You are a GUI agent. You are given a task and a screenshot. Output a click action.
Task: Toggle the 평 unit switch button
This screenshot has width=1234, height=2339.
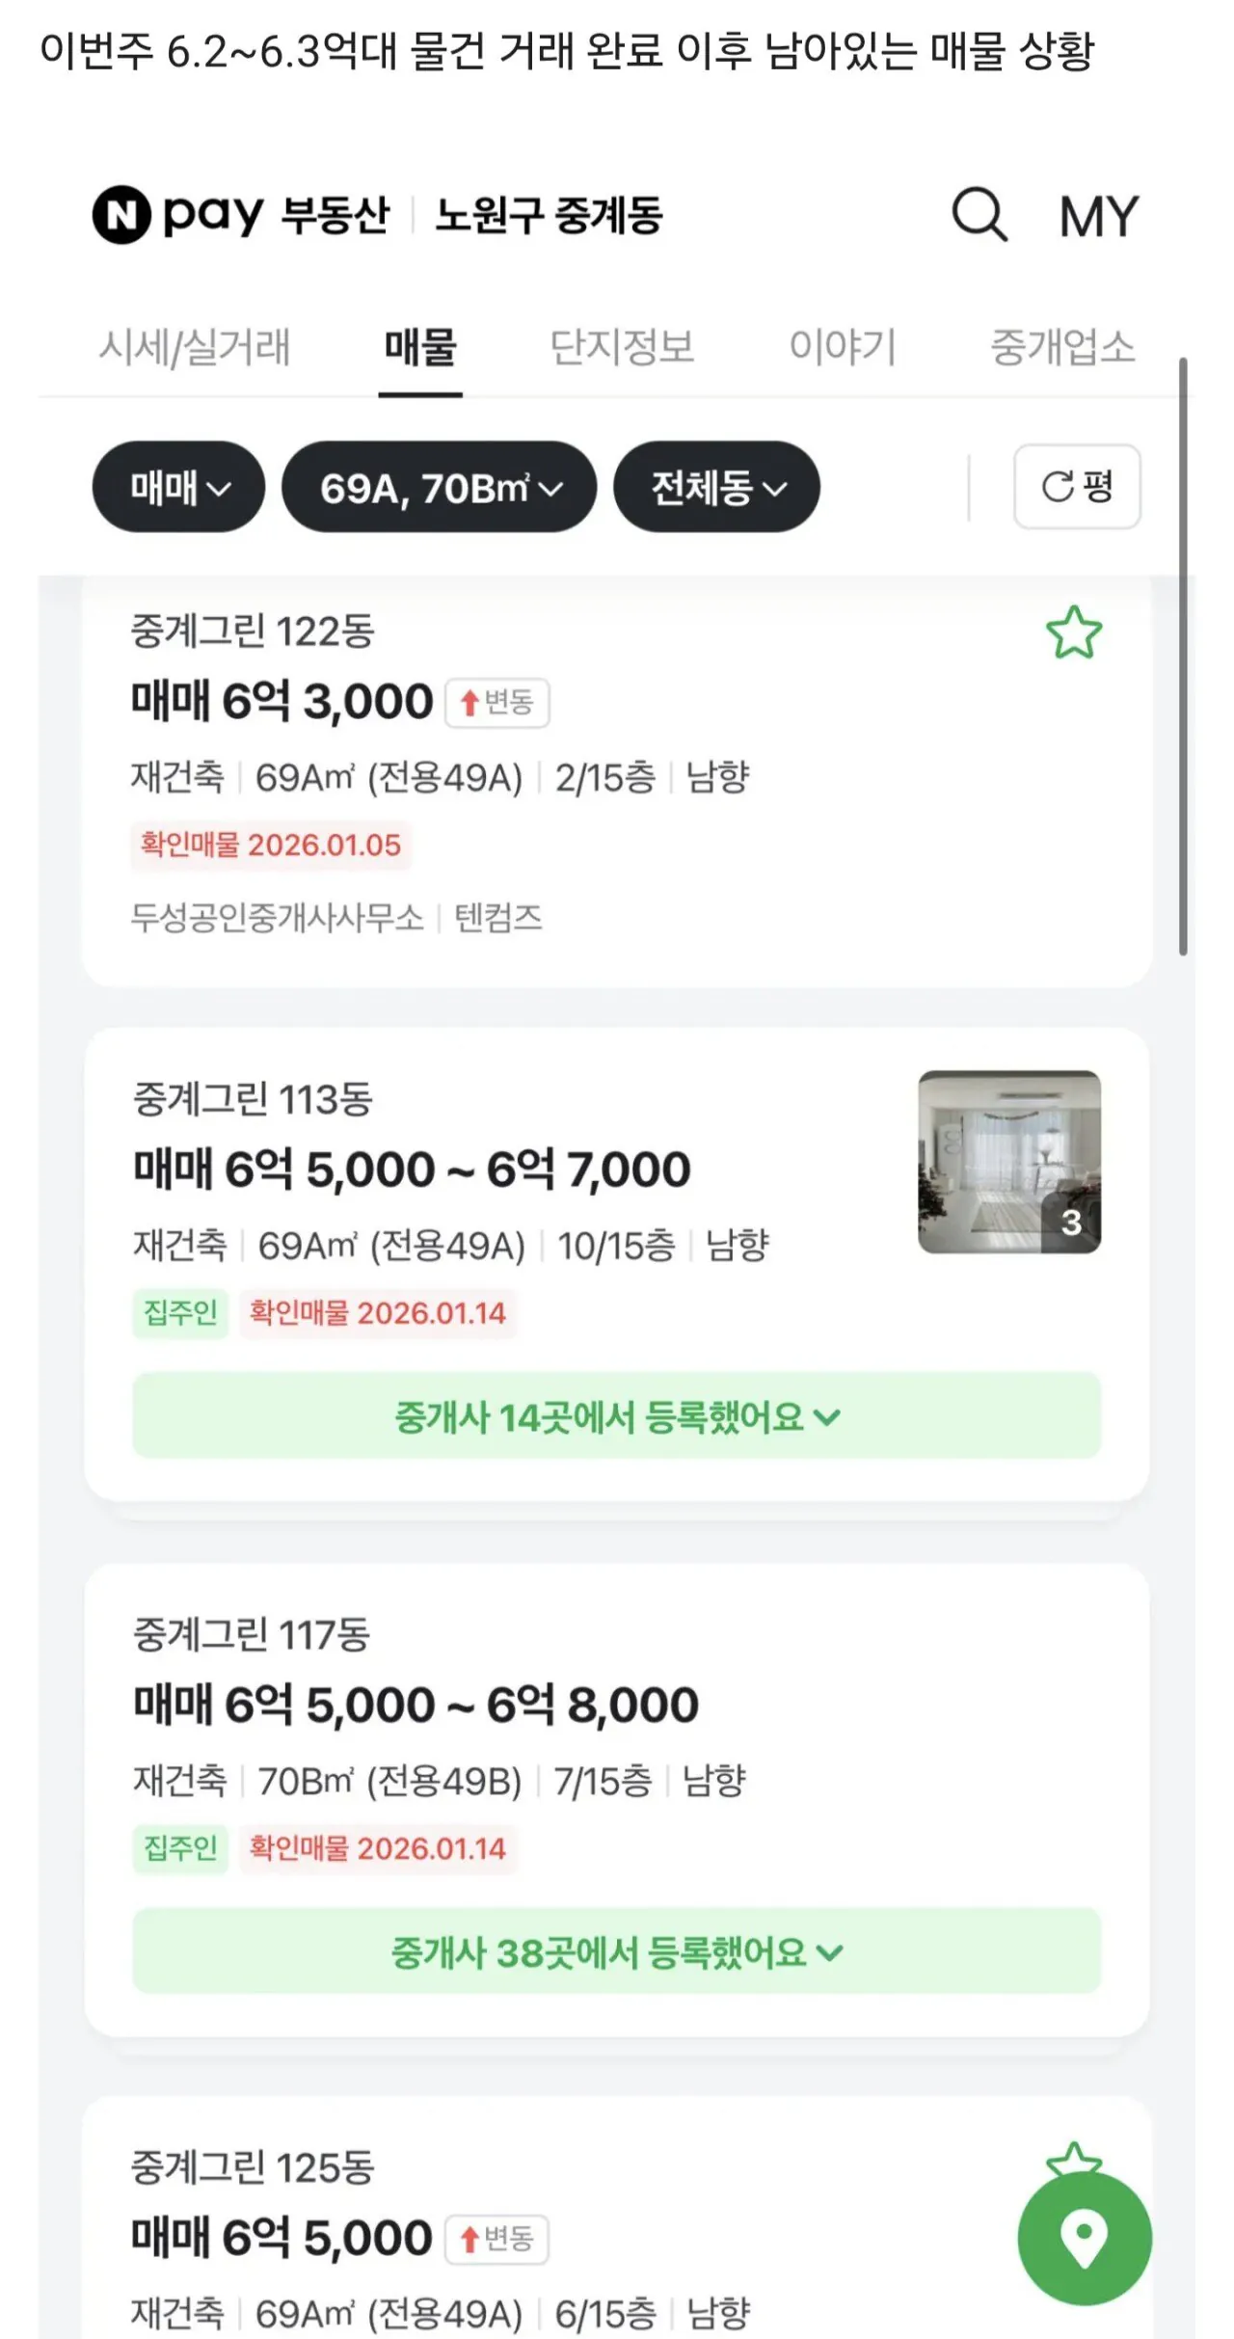pyautogui.click(x=1077, y=486)
